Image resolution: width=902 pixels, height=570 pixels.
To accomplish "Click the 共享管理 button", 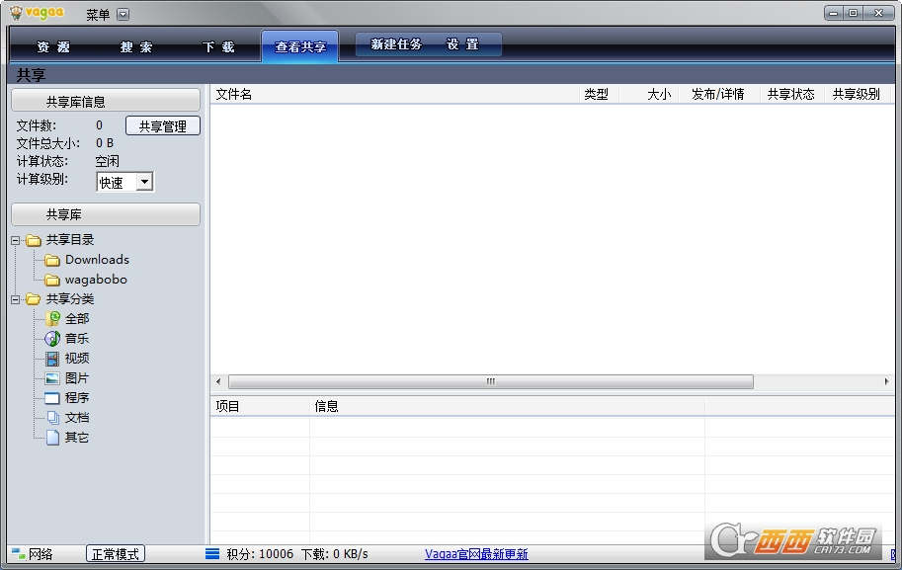I will coord(163,126).
